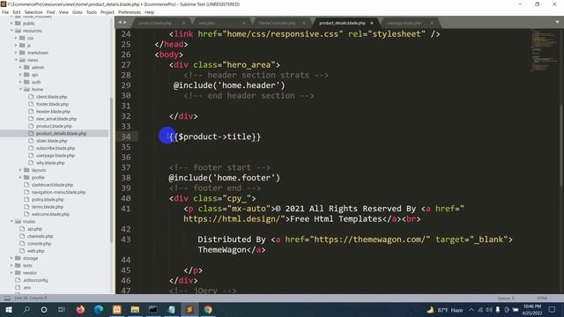Open product.blade.php in the sidebar
564x317 pixels.
tap(54, 126)
